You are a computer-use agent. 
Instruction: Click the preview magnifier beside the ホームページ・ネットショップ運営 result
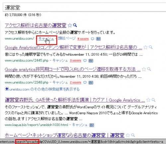[133, 135]
